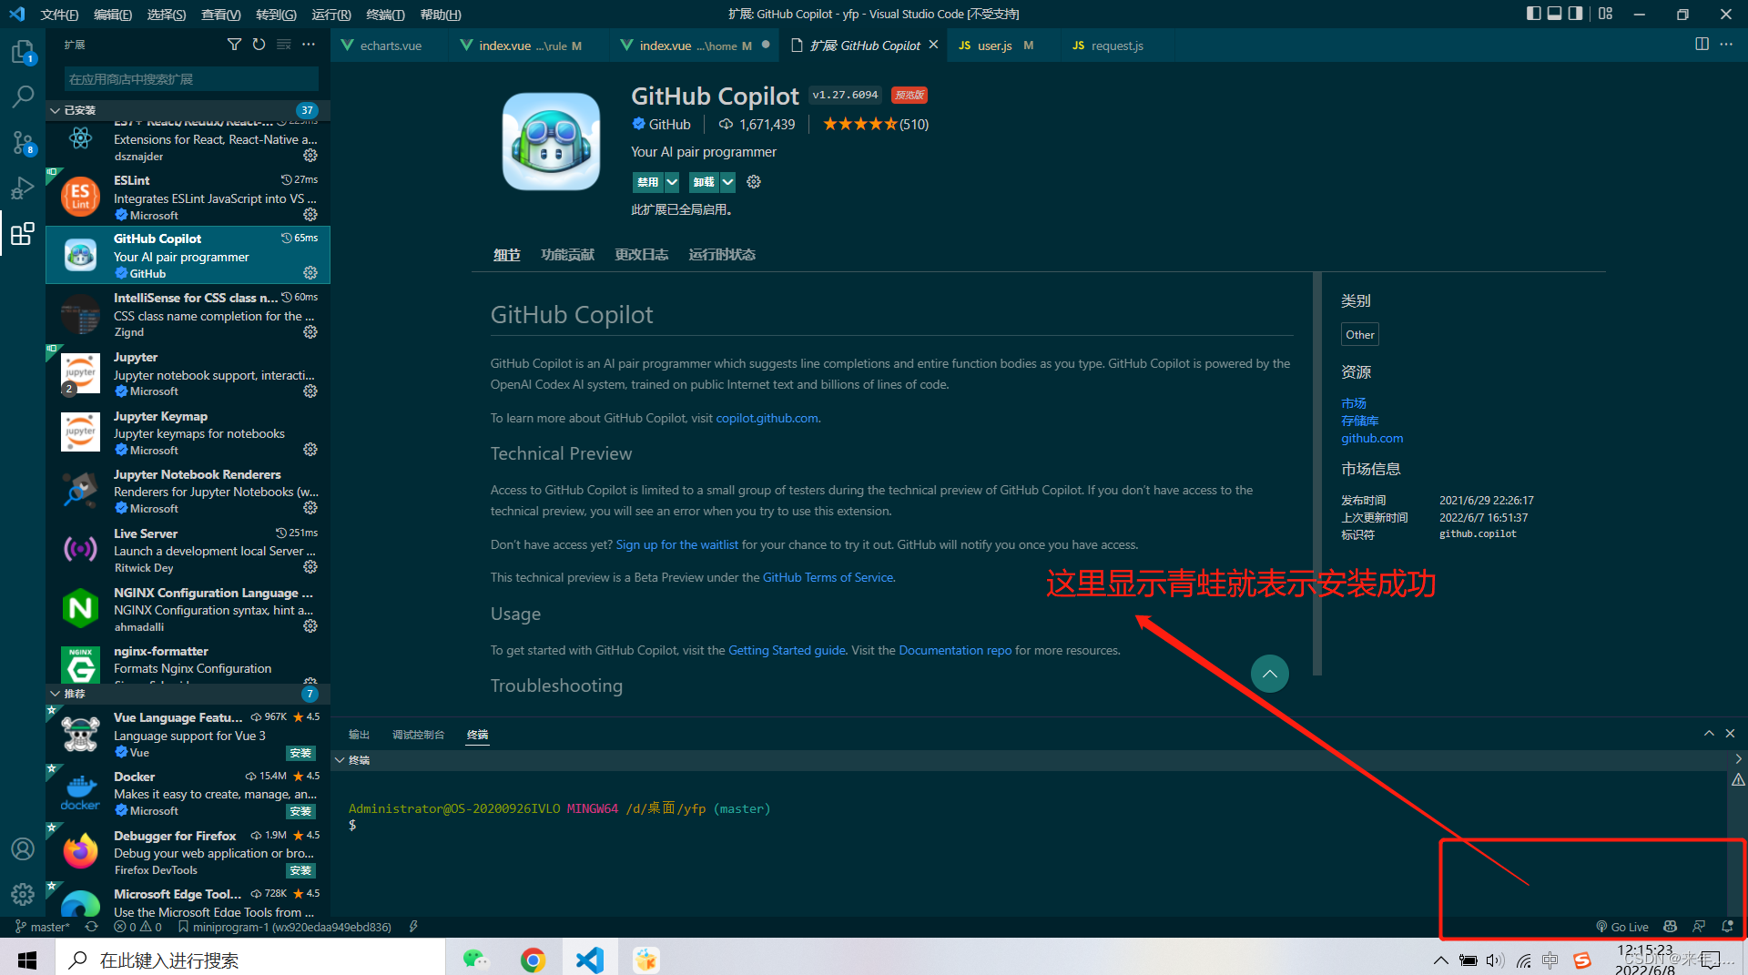Open the Help menu
1748x975 pixels.
click(441, 15)
